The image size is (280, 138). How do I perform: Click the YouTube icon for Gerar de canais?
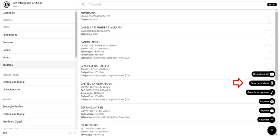pyautogui.click(x=272, y=74)
